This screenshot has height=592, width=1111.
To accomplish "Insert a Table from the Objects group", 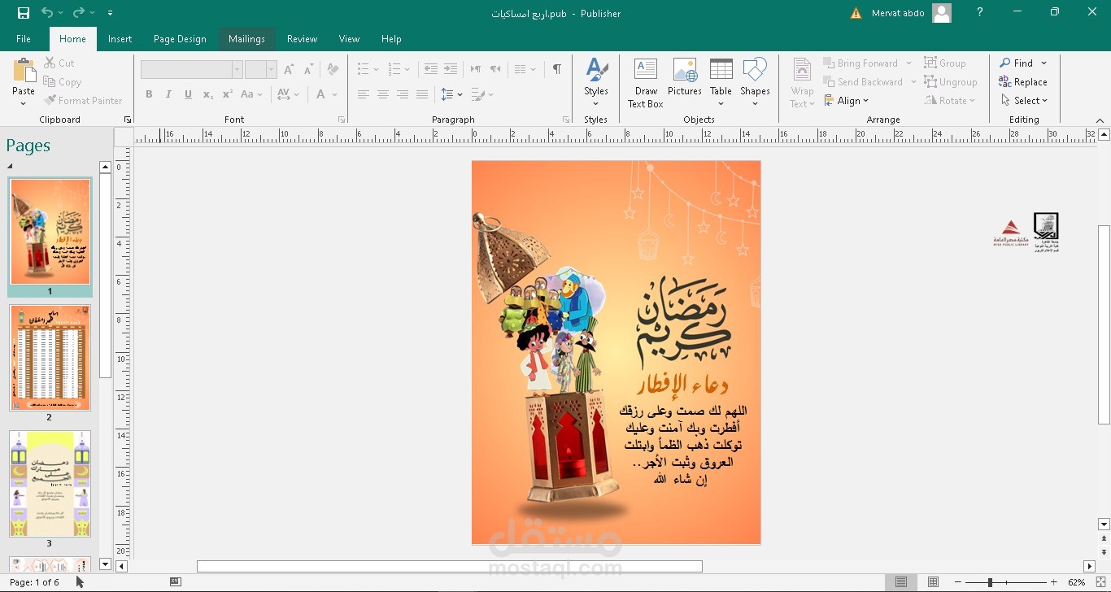I will tap(721, 83).
